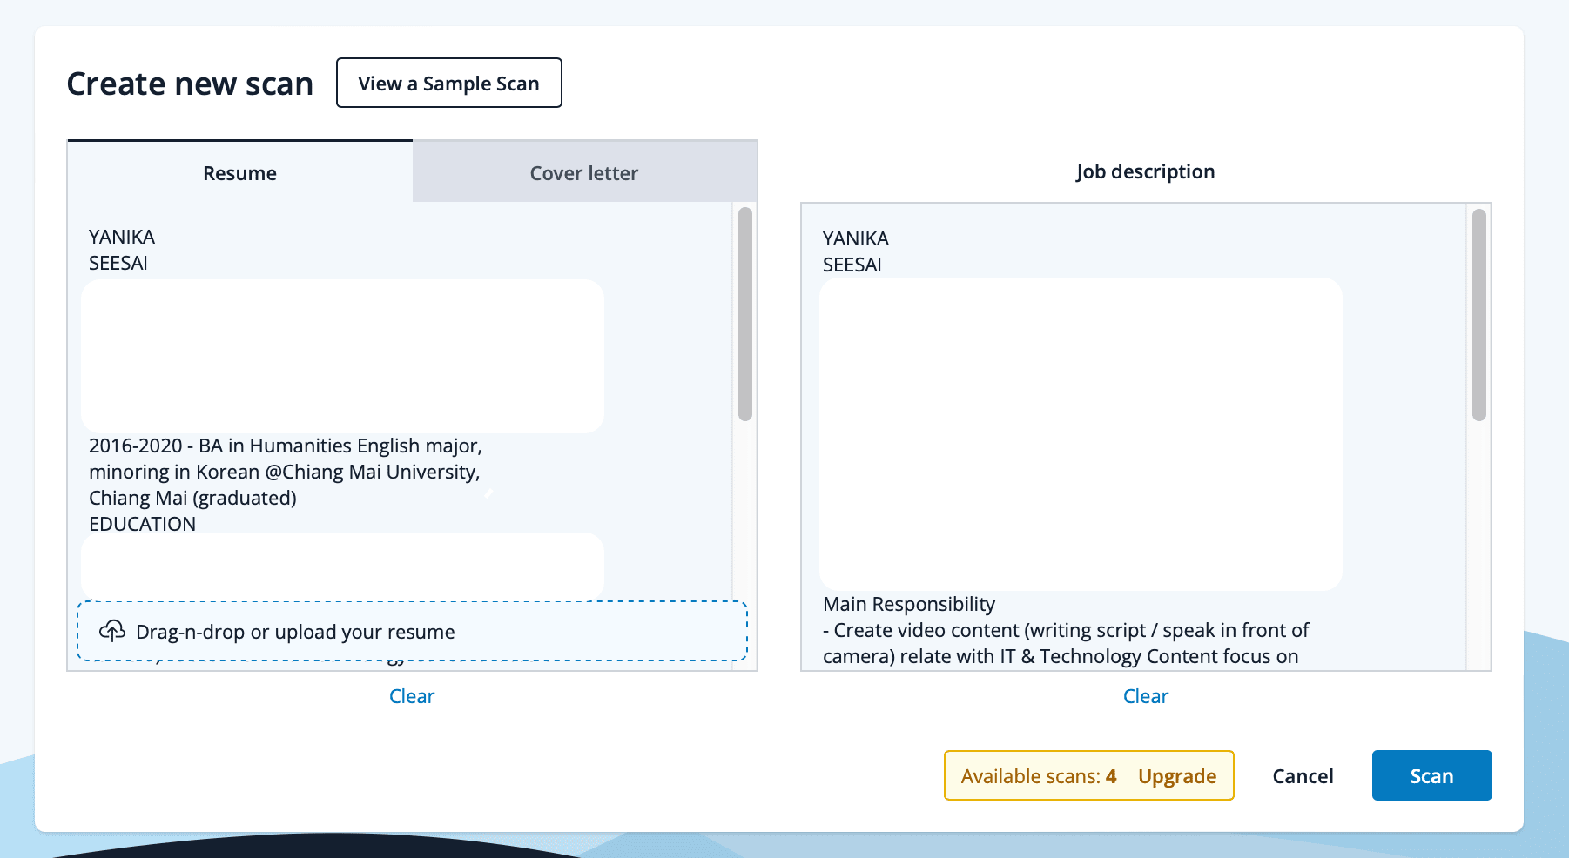
Task: Clear the resume text
Action: [x=411, y=696]
